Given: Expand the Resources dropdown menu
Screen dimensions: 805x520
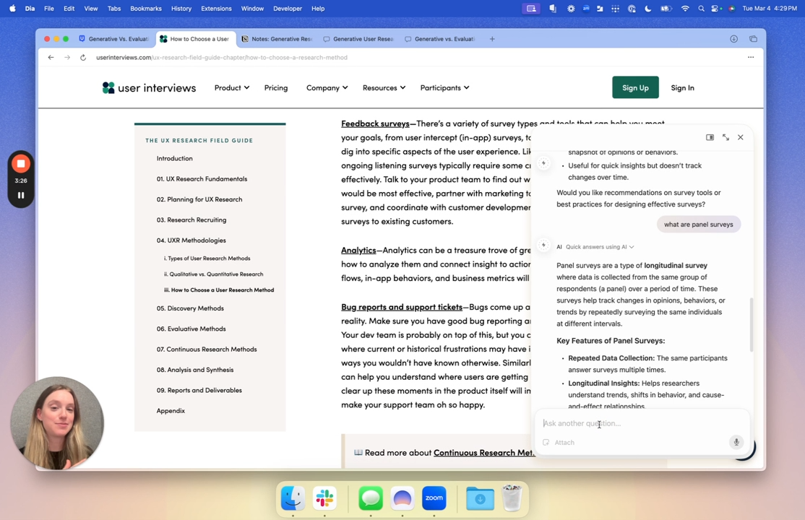Looking at the screenshot, I should click(383, 88).
